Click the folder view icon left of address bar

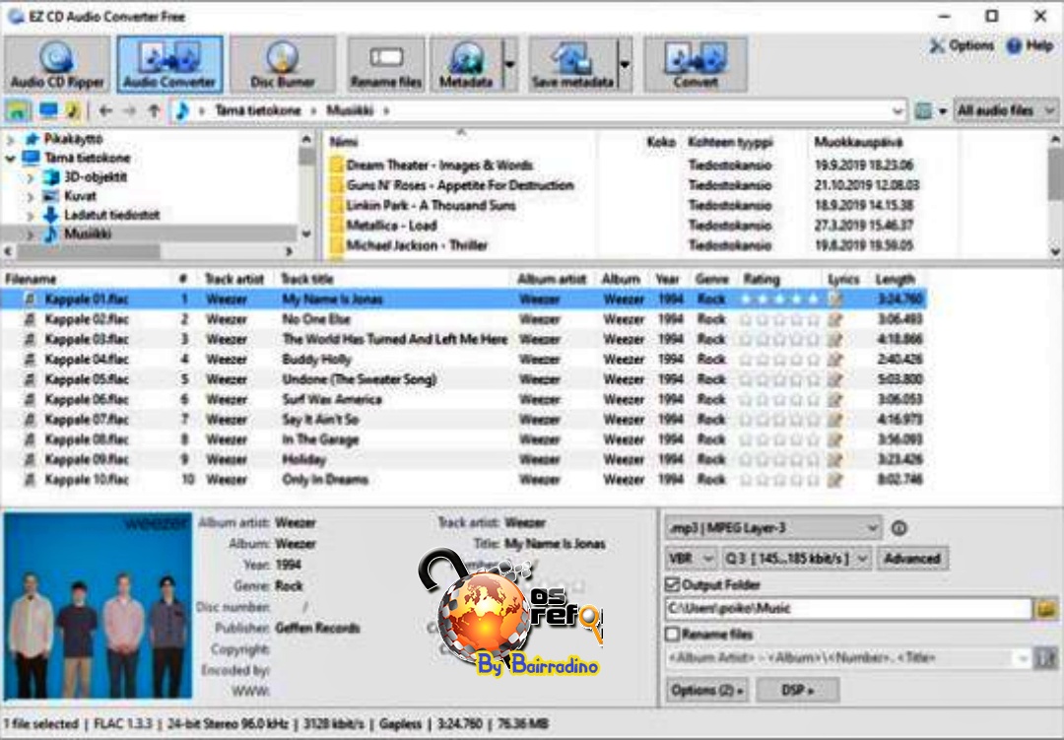pyautogui.click(x=19, y=110)
